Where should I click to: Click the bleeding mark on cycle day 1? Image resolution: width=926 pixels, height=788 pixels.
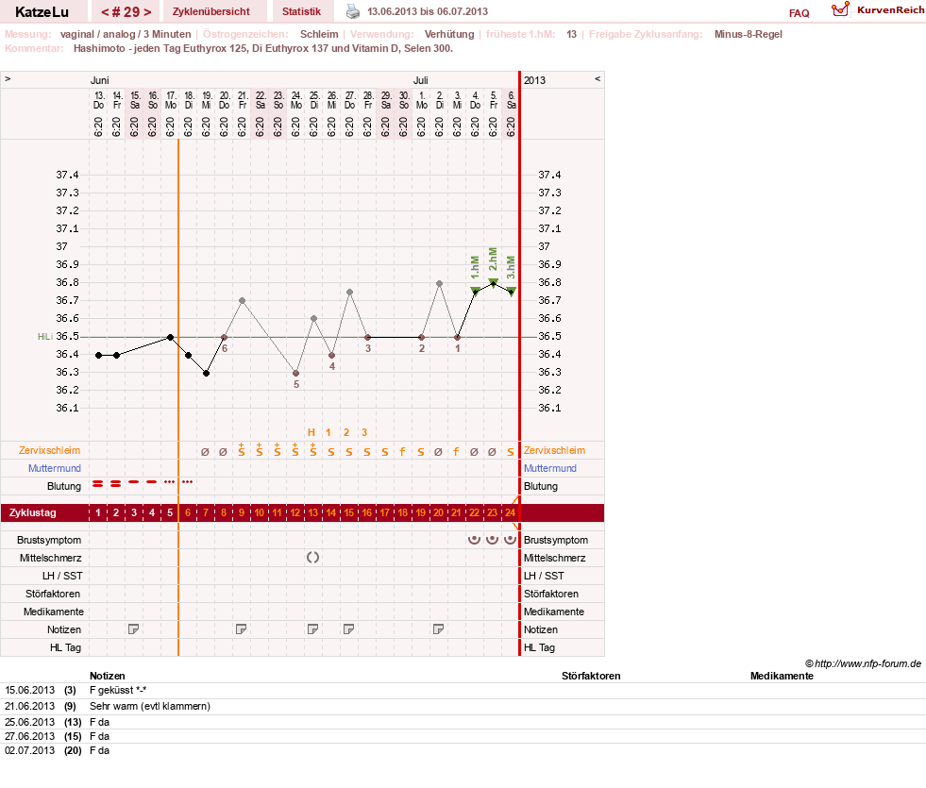pyautogui.click(x=98, y=483)
